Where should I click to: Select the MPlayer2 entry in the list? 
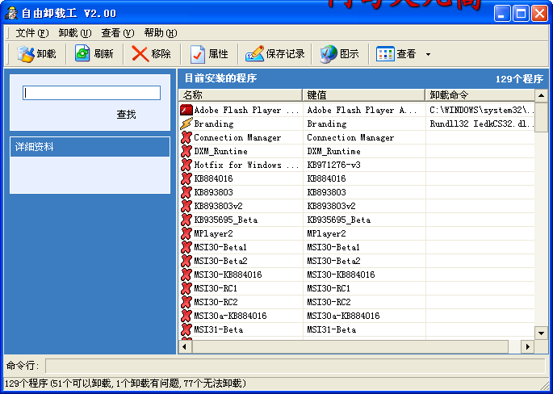213,233
